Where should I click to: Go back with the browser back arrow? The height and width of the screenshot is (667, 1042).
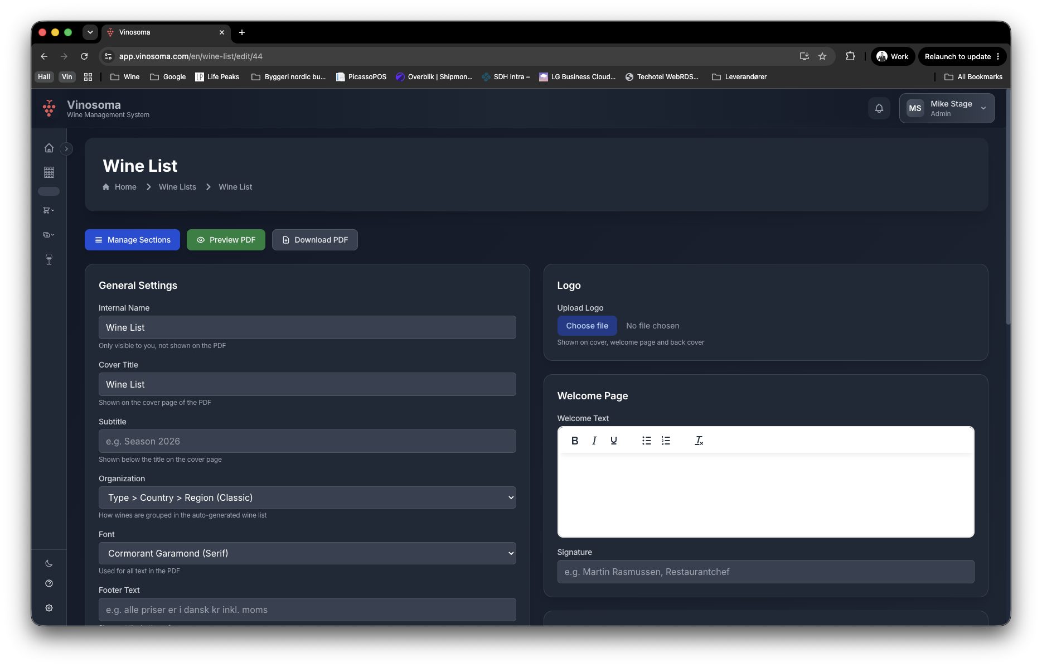44,56
